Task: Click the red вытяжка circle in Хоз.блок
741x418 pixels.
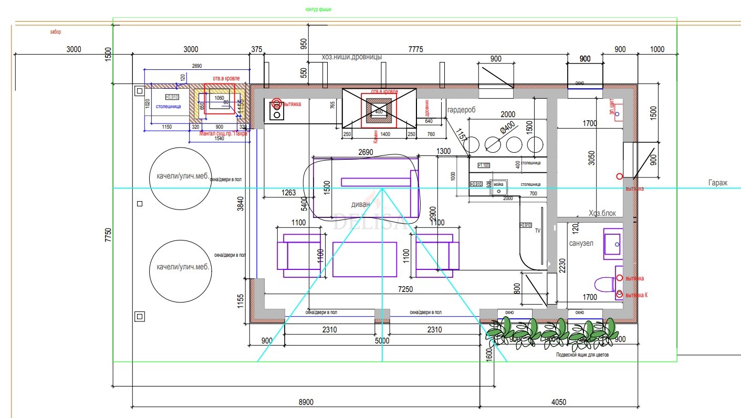Action: pyautogui.click(x=619, y=176)
